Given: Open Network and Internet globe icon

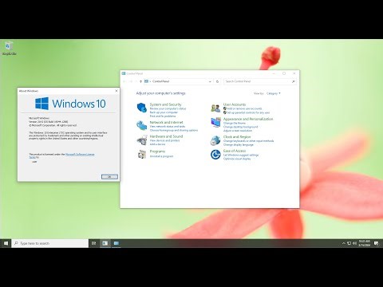Looking at the screenshot, I should click(142, 125).
